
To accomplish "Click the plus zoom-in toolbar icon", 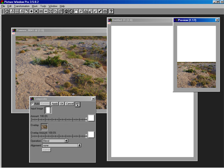I will coord(31,11).
